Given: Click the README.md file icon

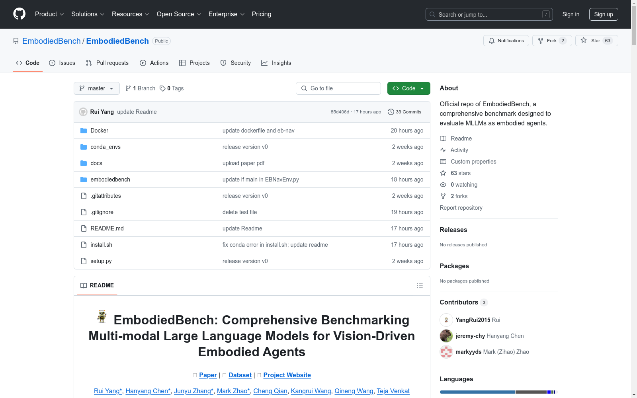Looking at the screenshot, I should [x=84, y=228].
